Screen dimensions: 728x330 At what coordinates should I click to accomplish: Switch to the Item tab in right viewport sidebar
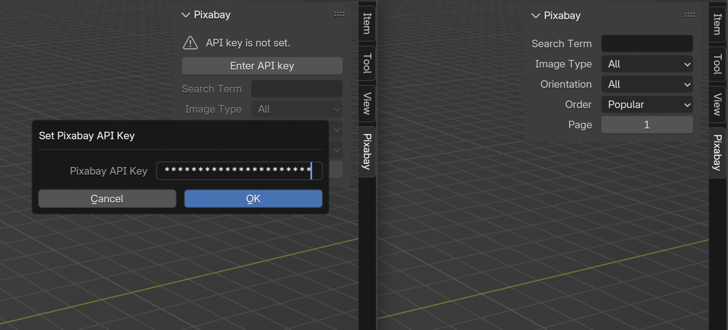click(x=717, y=24)
